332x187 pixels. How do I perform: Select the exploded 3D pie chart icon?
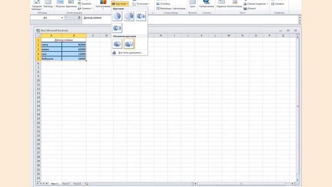click(x=129, y=44)
